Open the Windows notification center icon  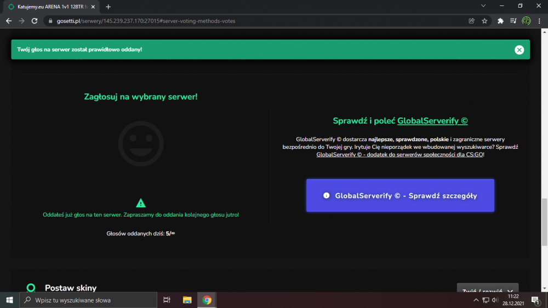tap(535, 300)
